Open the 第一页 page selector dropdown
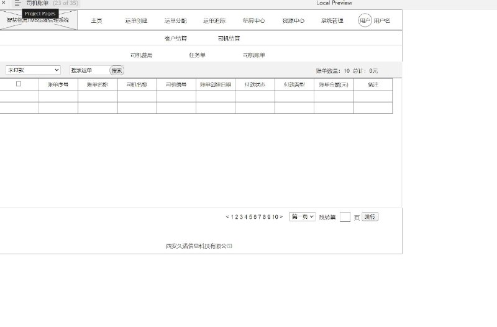 coord(303,216)
